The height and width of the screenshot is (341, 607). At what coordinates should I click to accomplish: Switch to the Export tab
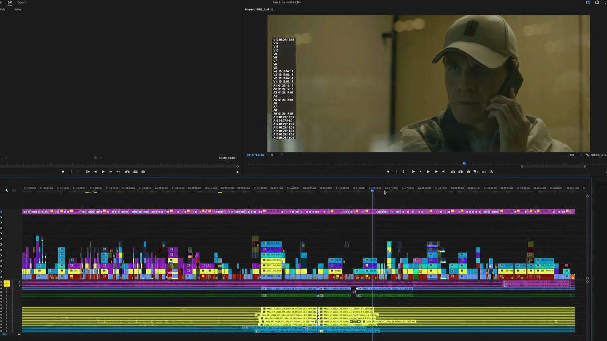pyautogui.click(x=22, y=2)
